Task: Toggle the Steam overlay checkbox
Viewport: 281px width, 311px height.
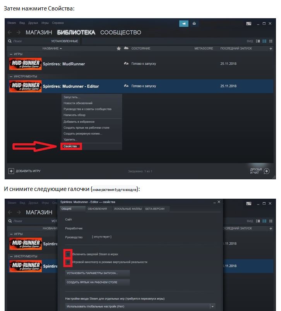Action: (x=68, y=254)
